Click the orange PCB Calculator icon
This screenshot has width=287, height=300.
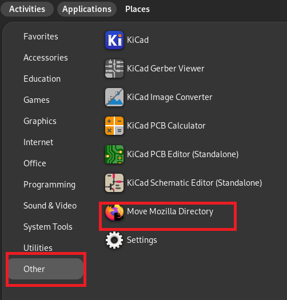click(114, 126)
